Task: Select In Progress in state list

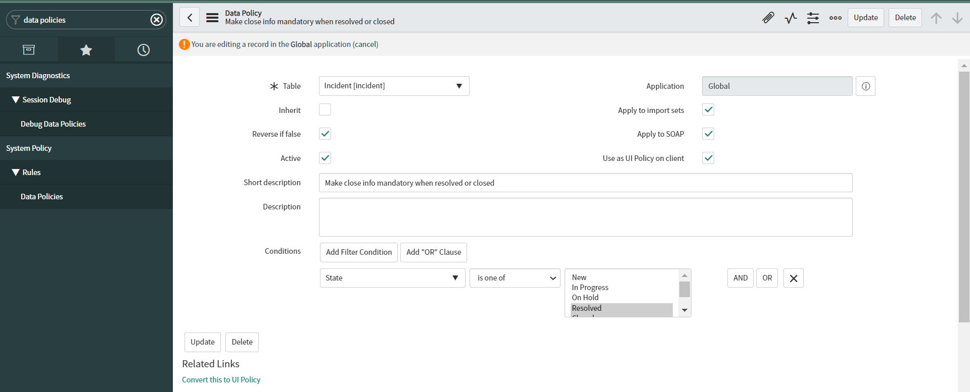Action: click(x=622, y=288)
